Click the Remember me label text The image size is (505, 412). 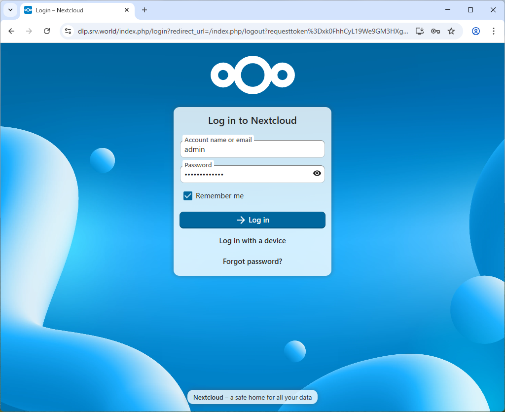point(219,196)
